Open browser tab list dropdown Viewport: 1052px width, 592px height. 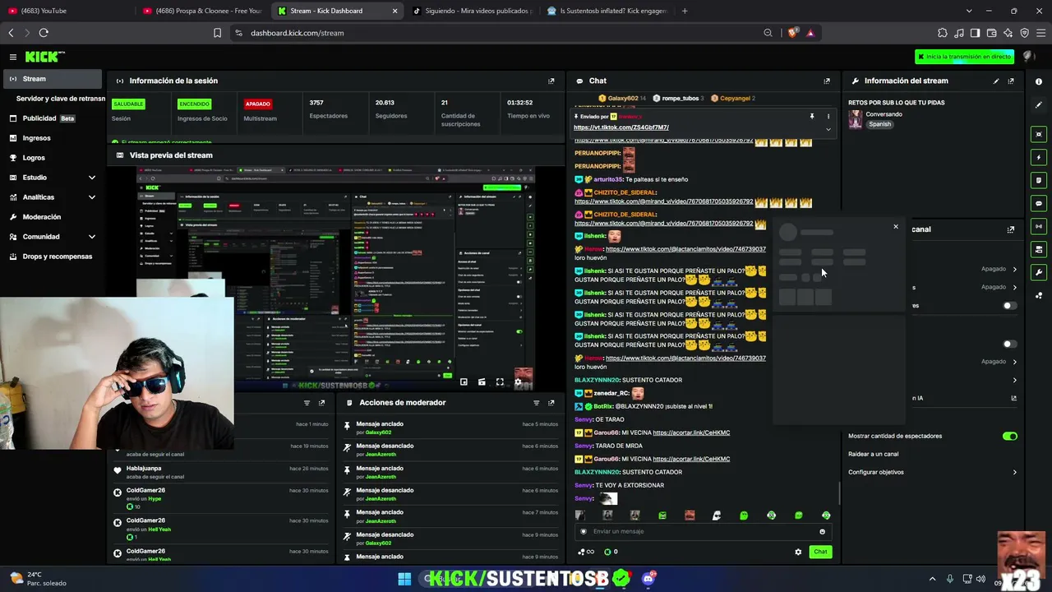click(x=969, y=11)
